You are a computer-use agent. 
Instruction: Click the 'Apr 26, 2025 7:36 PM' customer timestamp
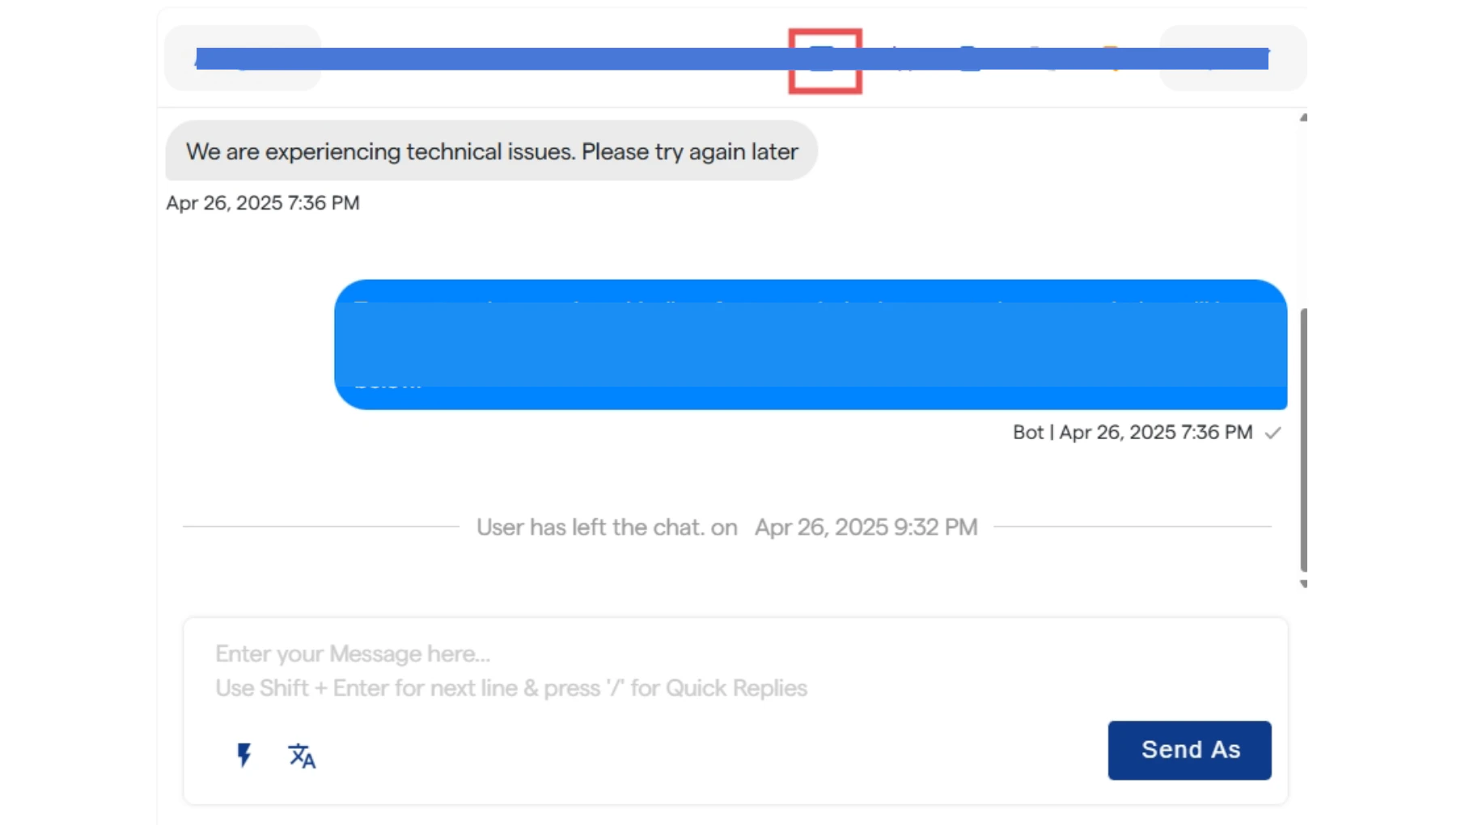263,203
